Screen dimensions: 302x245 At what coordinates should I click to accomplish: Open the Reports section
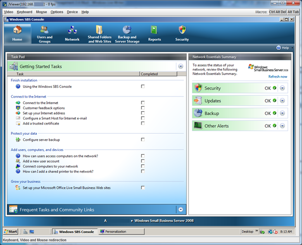(x=154, y=34)
